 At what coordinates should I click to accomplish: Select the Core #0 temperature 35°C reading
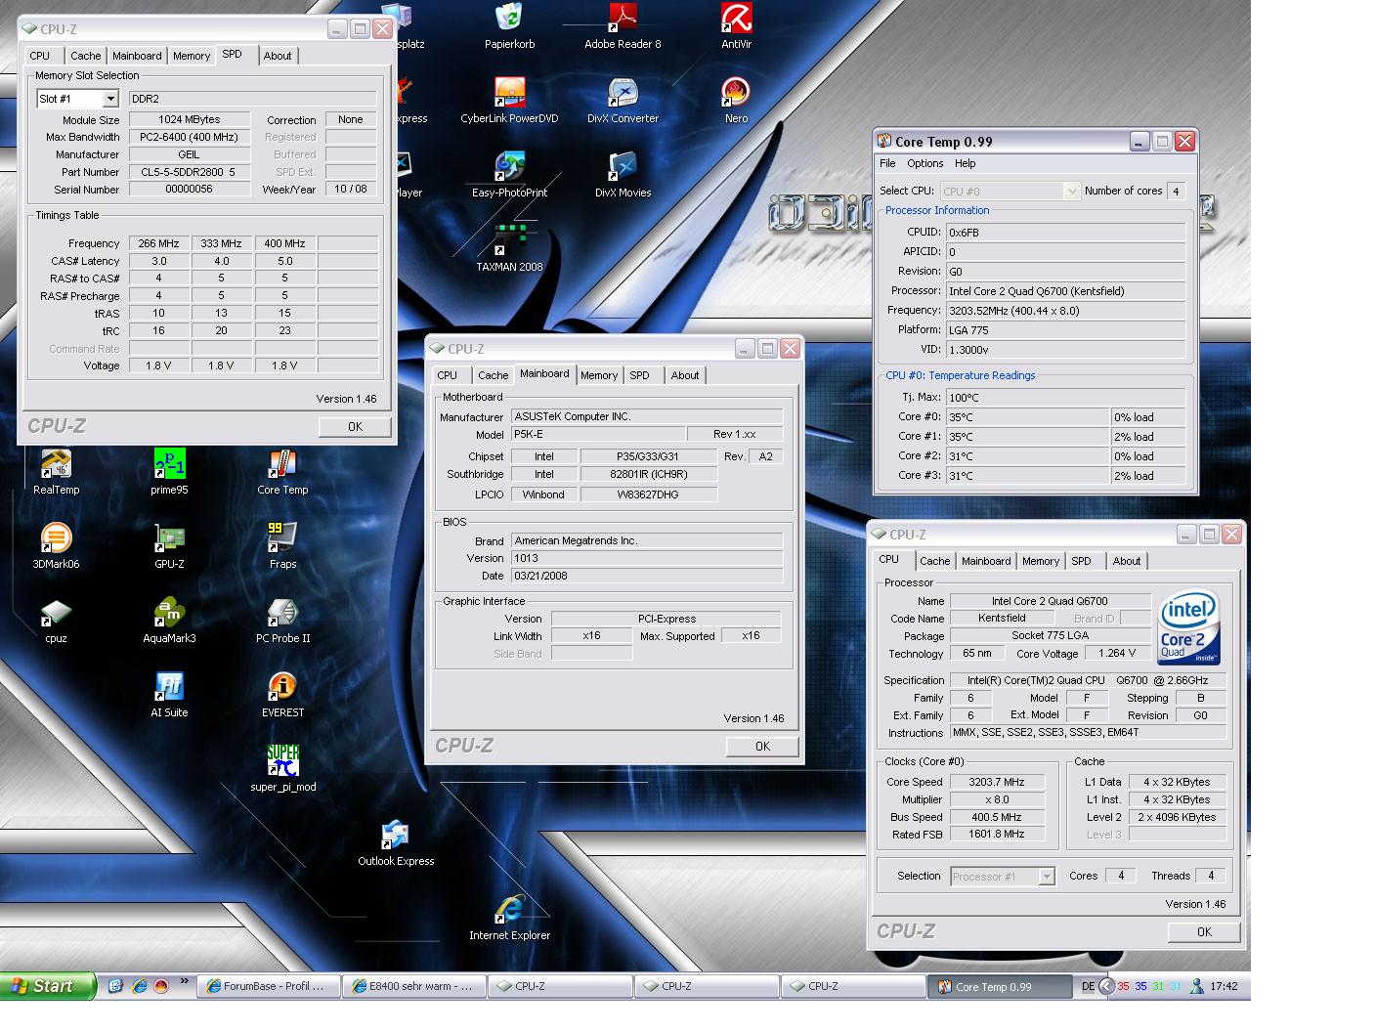[1027, 417]
